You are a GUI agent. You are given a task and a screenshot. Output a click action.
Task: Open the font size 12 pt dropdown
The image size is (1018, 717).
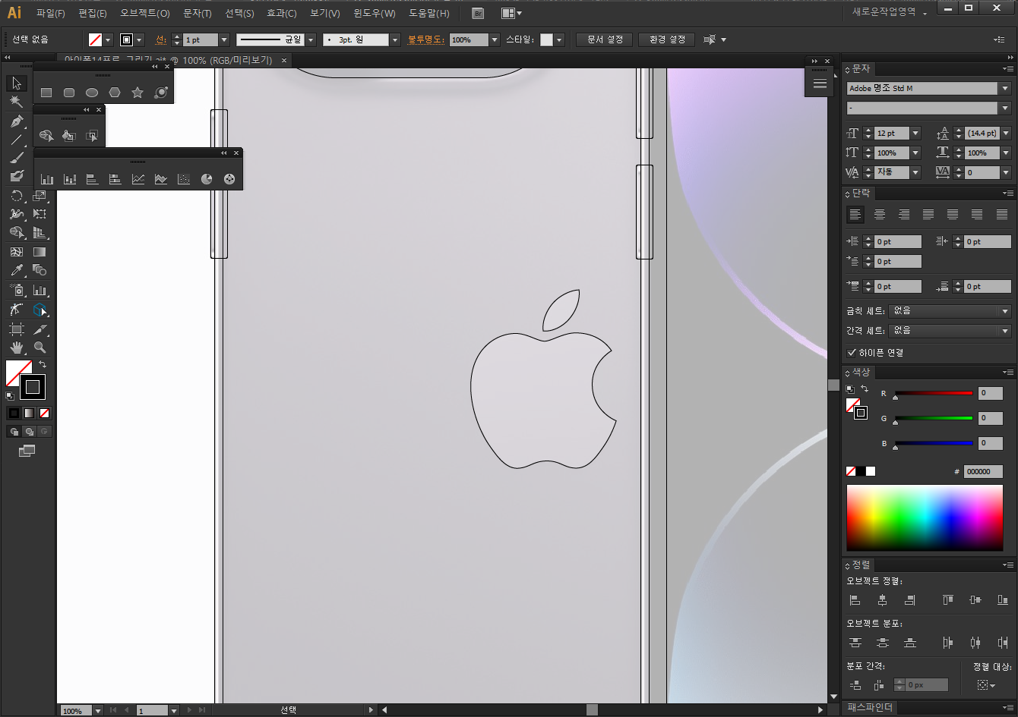tap(915, 134)
